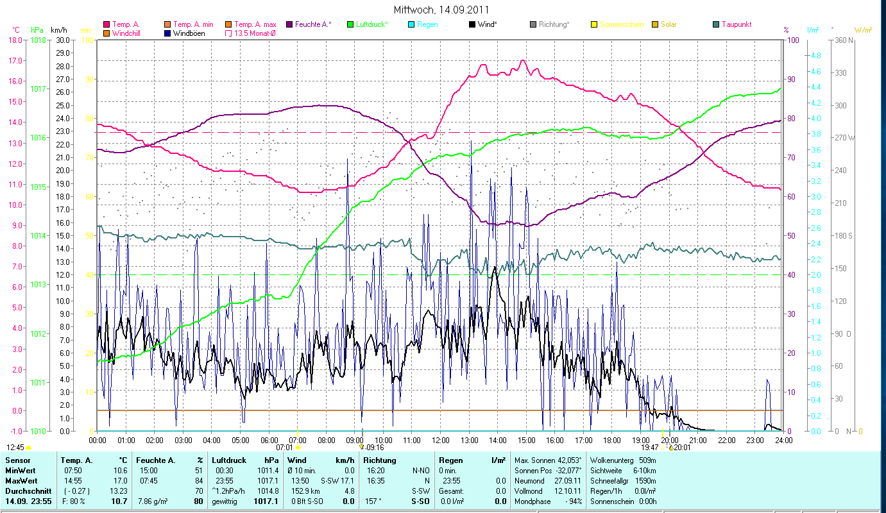Click the '12:45' time label
Screen dimensions: 886x513
click(x=15, y=447)
